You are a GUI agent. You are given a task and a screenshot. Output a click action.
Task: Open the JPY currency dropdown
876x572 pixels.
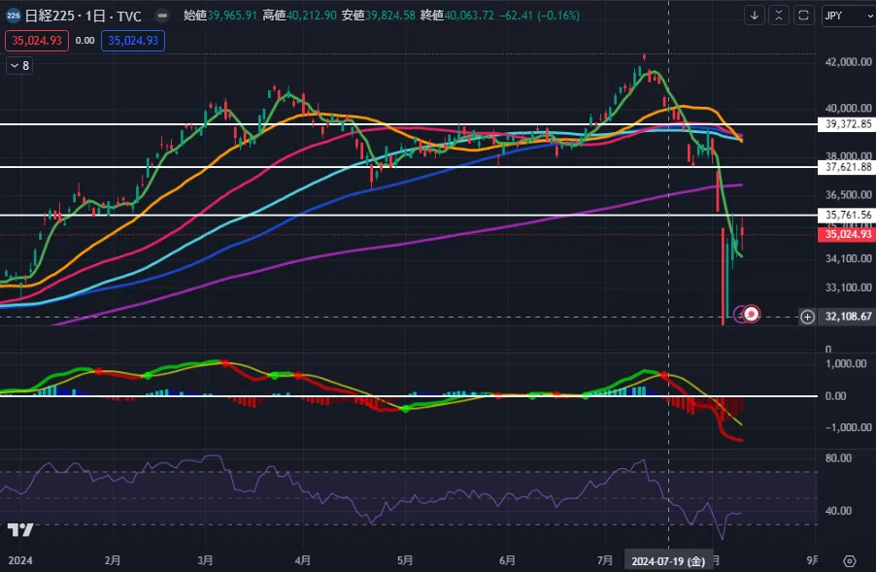tap(849, 16)
